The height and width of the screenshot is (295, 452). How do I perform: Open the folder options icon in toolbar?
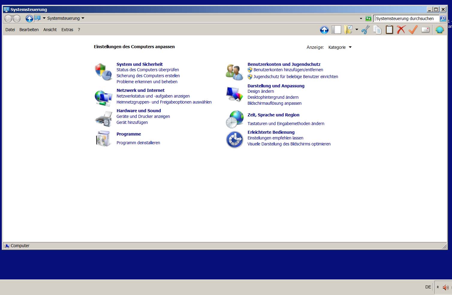coord(348,30)
